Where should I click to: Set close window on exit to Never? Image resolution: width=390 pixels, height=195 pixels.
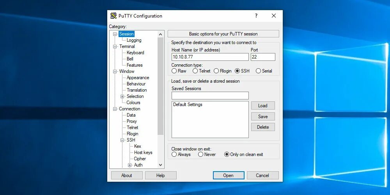(201, 154)
